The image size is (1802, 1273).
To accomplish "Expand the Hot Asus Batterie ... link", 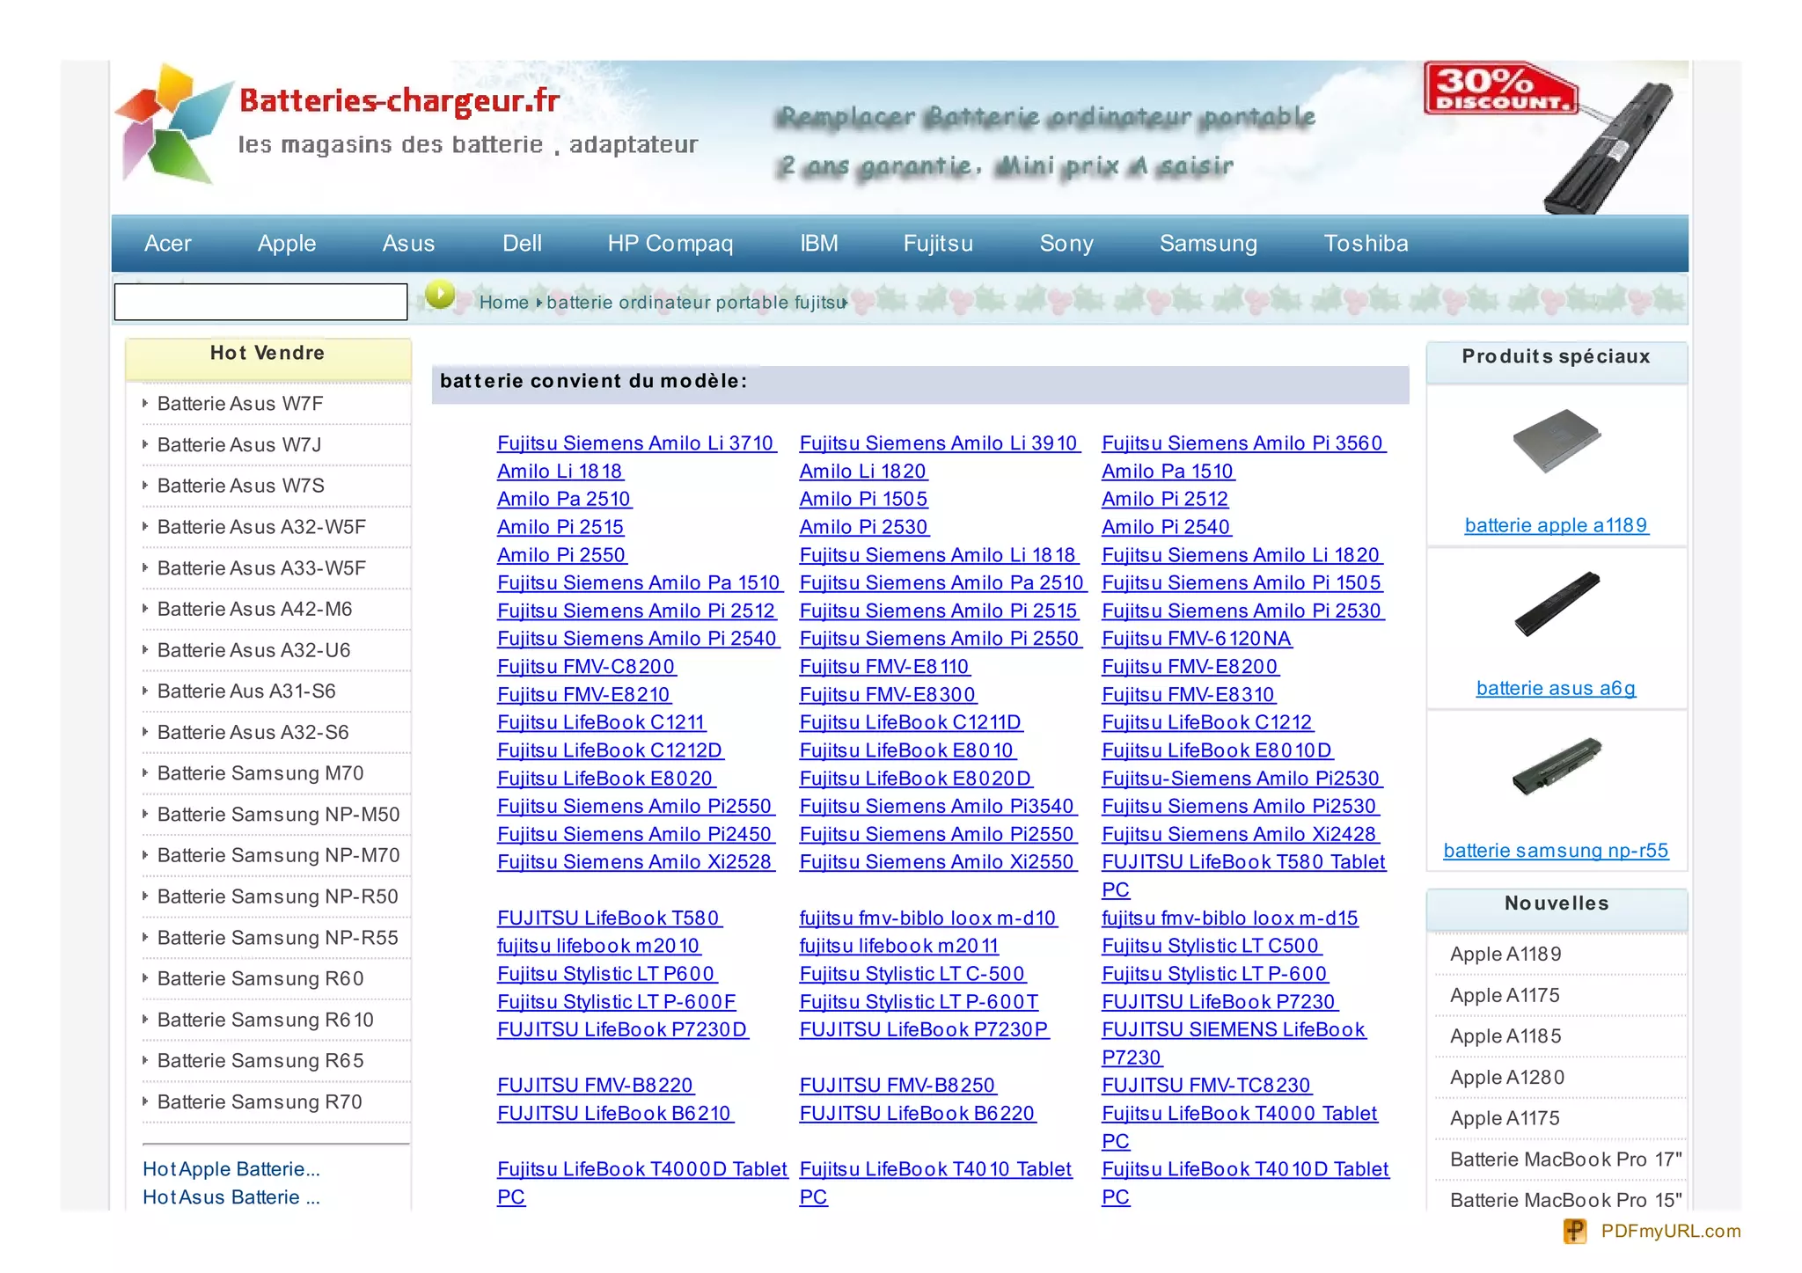I will (x=231, y=1197).
